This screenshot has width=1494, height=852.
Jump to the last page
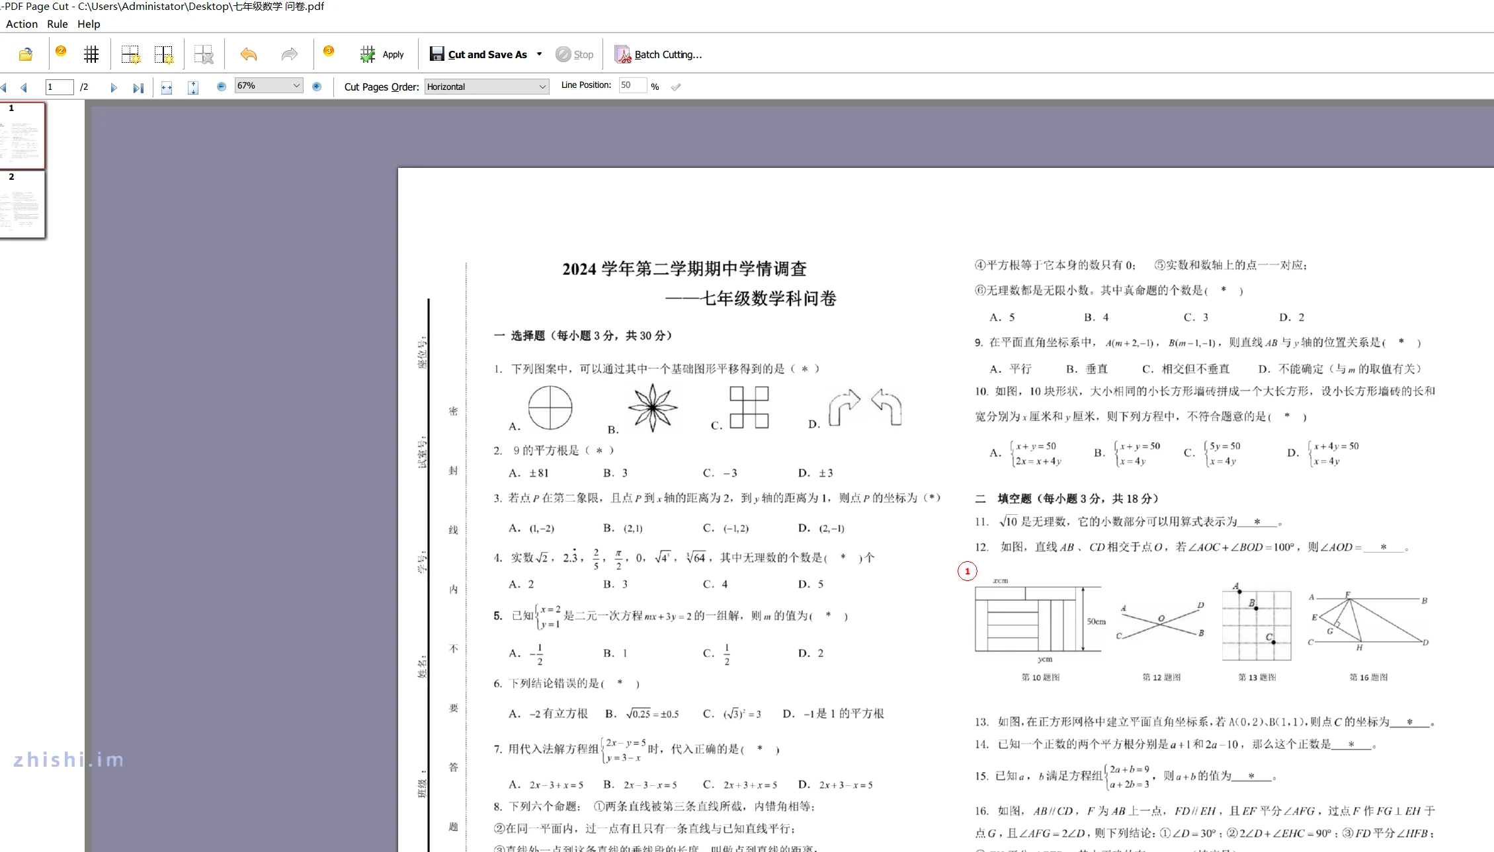(x=138, y=87)
